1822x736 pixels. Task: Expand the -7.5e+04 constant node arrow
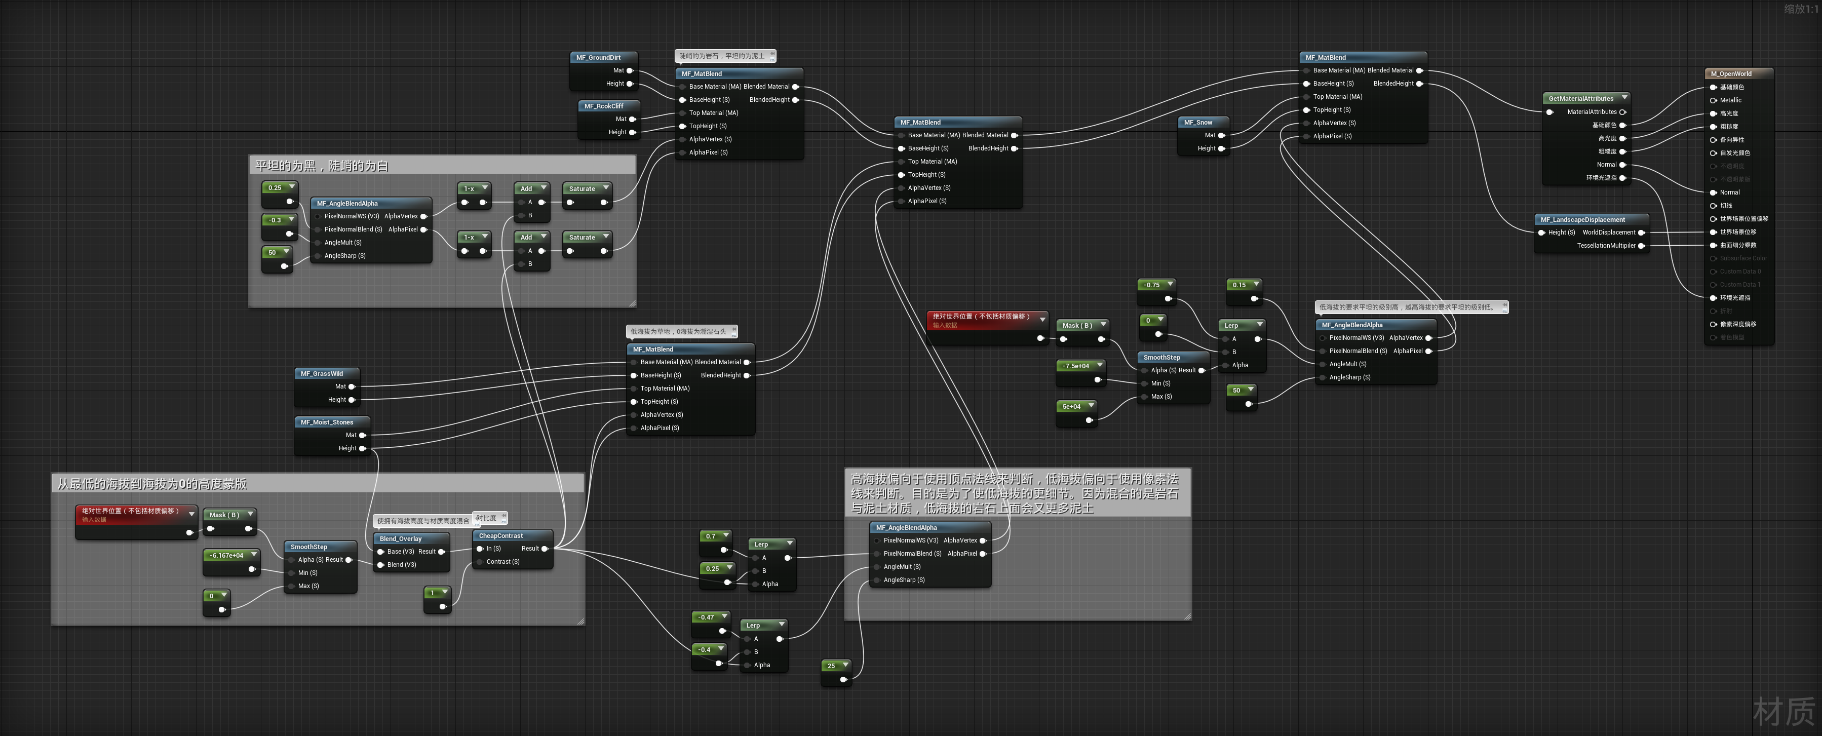1099,366
